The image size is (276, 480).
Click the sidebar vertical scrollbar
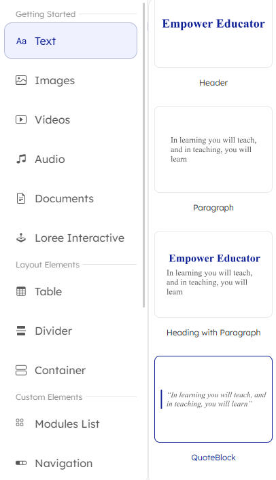click(x=143, y=155)
